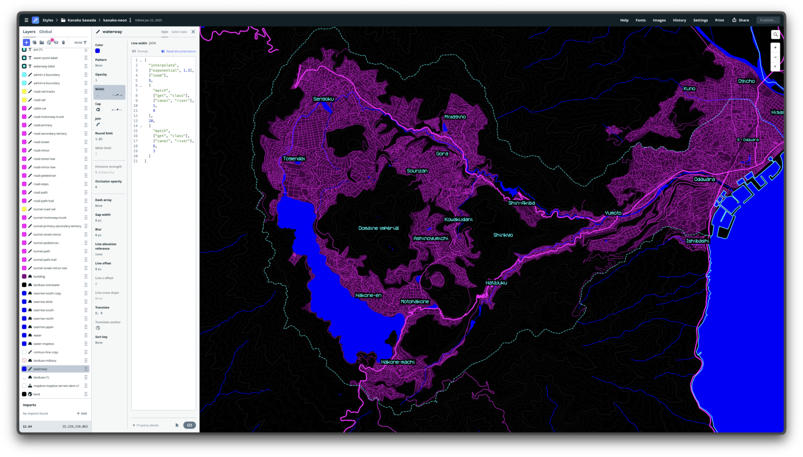Image resolution: width=803 pixels, height=457 pixels.
Task: Delete the waterway layer with the trash icon
Action: click(x=63, y=43)
